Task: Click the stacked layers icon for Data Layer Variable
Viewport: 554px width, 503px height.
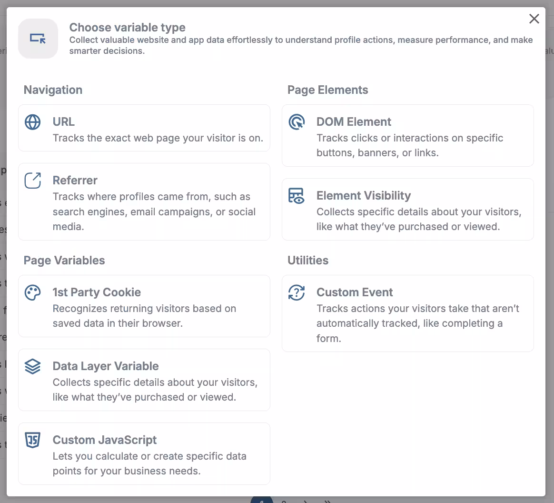Action: (32, 366)
